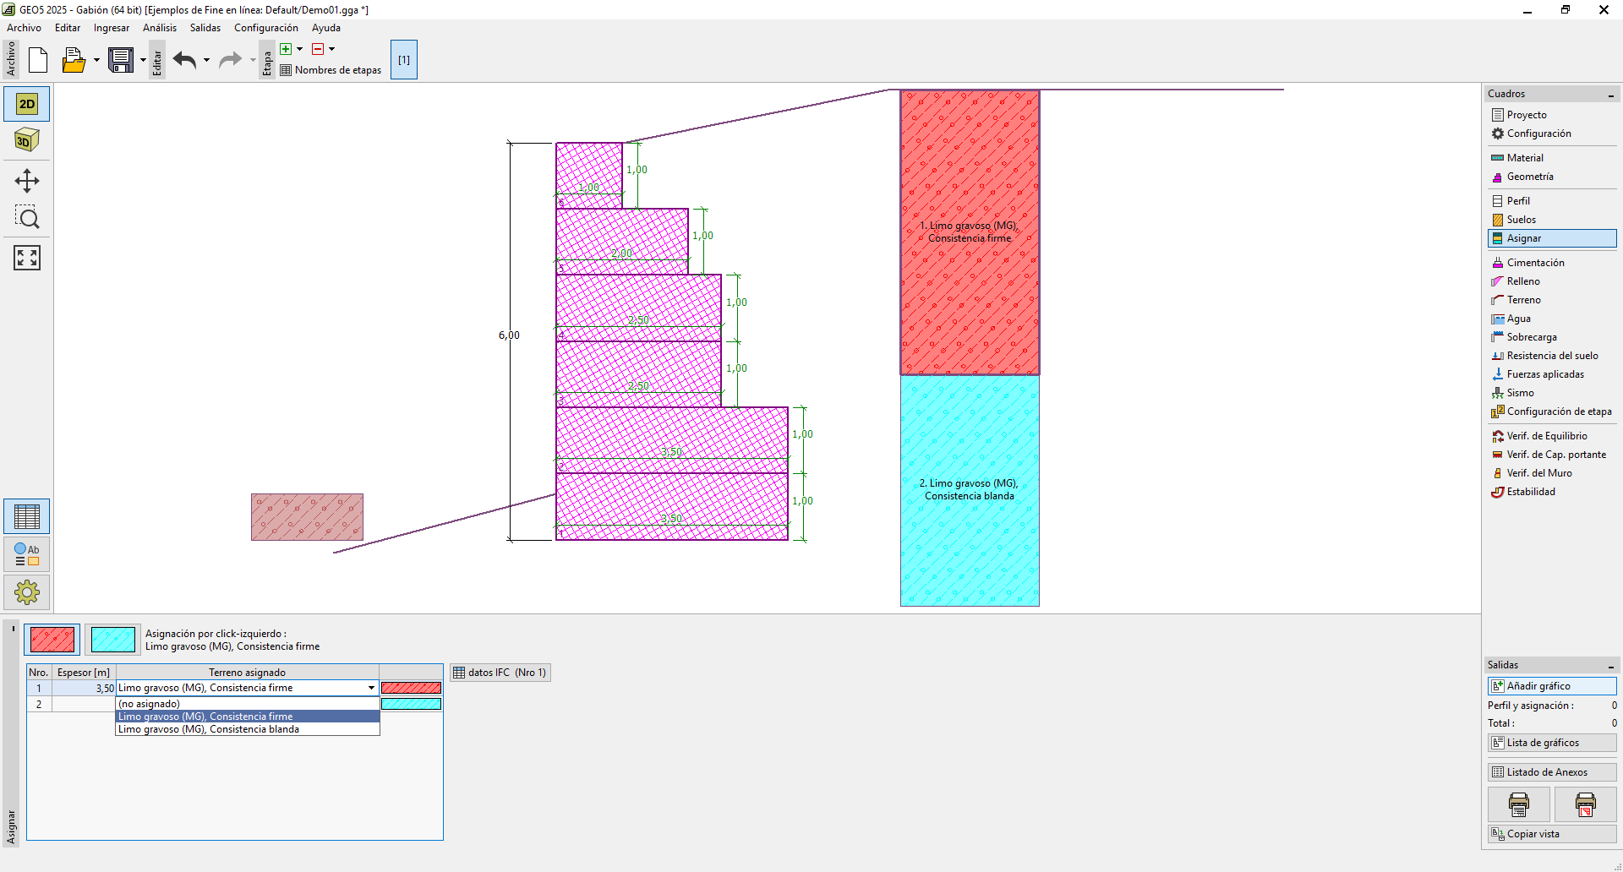Expand the open file dropdown arrow
The width and height of the screenshot is (1623, 872).
[96, 60]
